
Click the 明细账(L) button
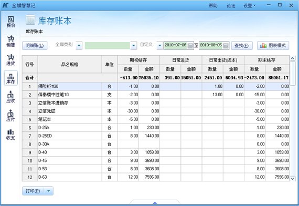(x=35, y=46)
